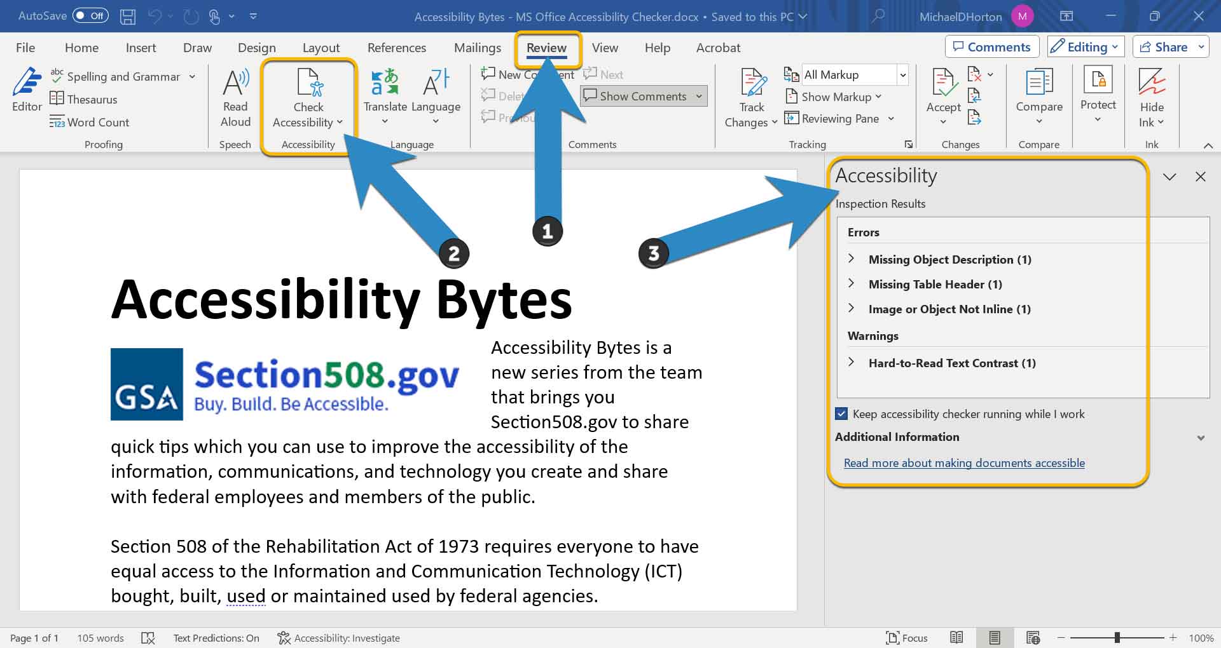1221x648 pixels.
Task: Open Read more about making documents accessible
Action: point(964,463)
